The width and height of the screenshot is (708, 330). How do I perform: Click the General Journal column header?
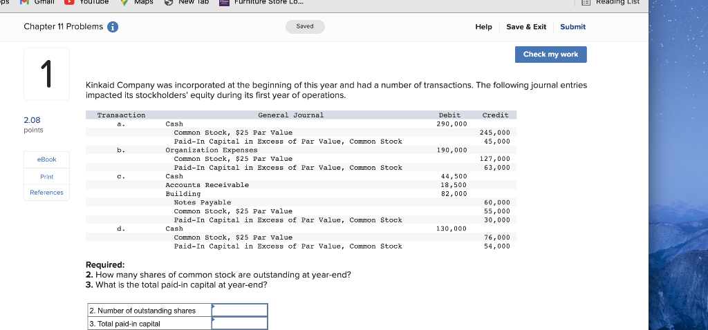point(291,115)
